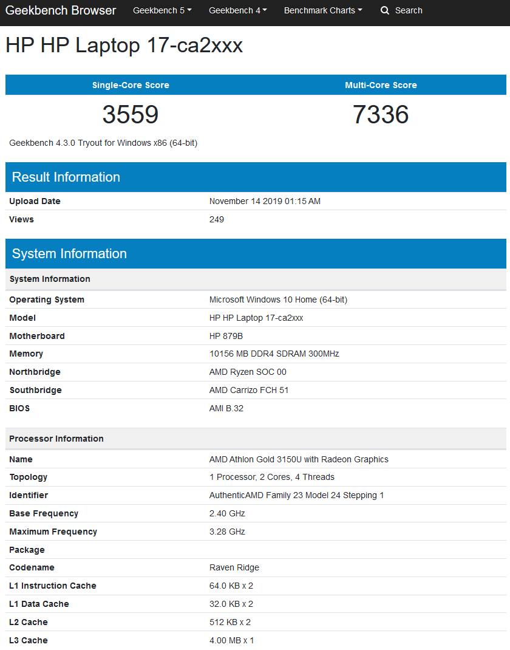Image resolution: width=510 pixels, height=650 pixels.
Task: Select L1 Data Cache value 32.0 KB
Action: [x=231, y=604]
